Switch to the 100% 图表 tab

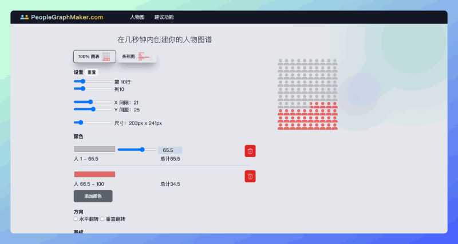94,57
